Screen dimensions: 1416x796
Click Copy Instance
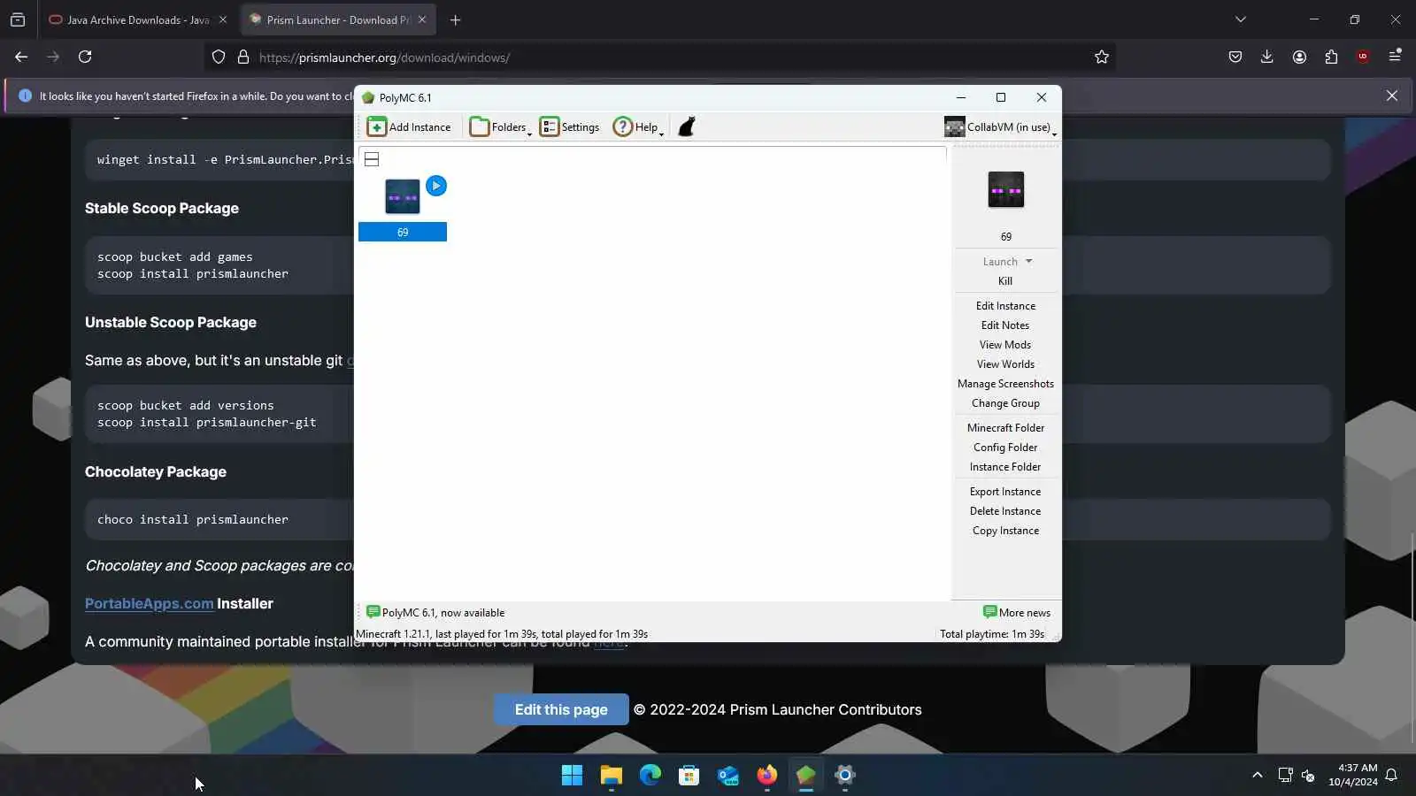coord(1005,531)
